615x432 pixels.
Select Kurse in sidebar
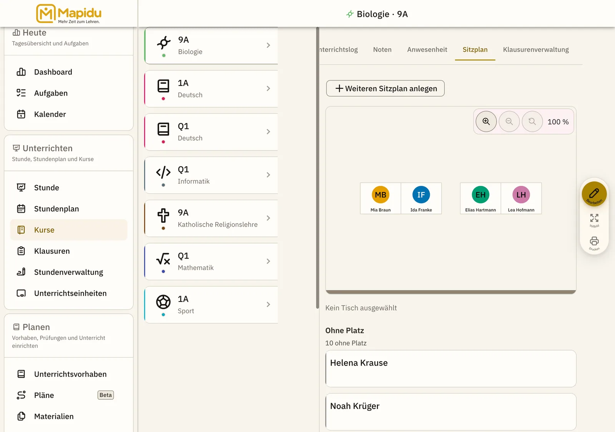[68, 230]
